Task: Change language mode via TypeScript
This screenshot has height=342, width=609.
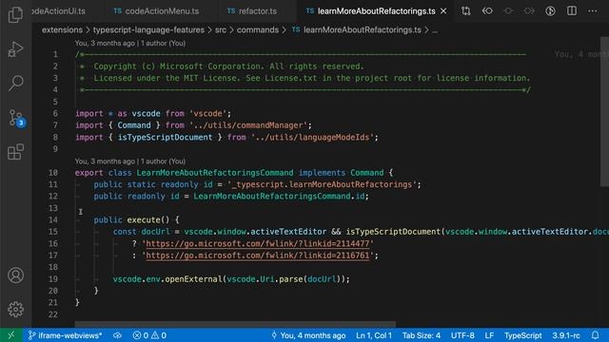Action: click(x=522, y=335)
